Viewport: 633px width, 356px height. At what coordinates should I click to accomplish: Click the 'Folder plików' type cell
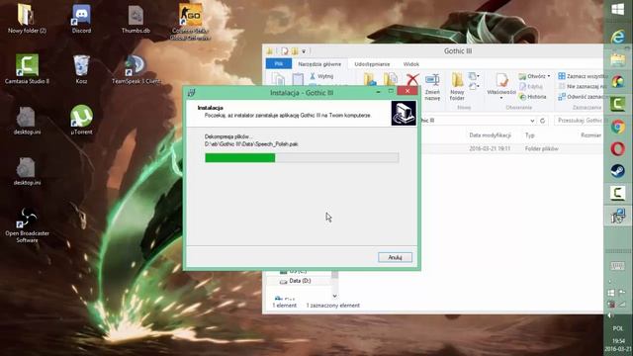click(541, 149)
